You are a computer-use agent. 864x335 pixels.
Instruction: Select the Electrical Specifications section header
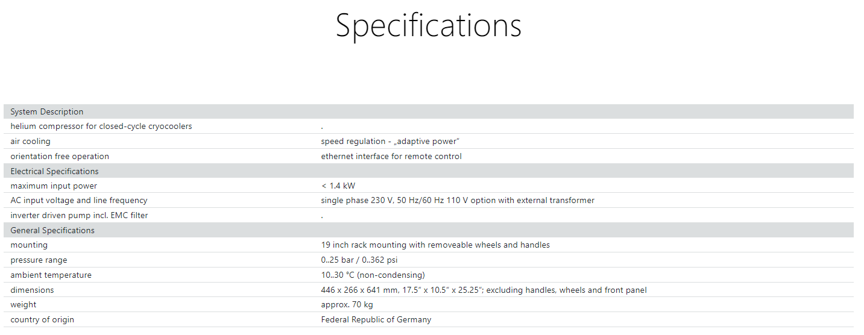[x=428, y=171]
